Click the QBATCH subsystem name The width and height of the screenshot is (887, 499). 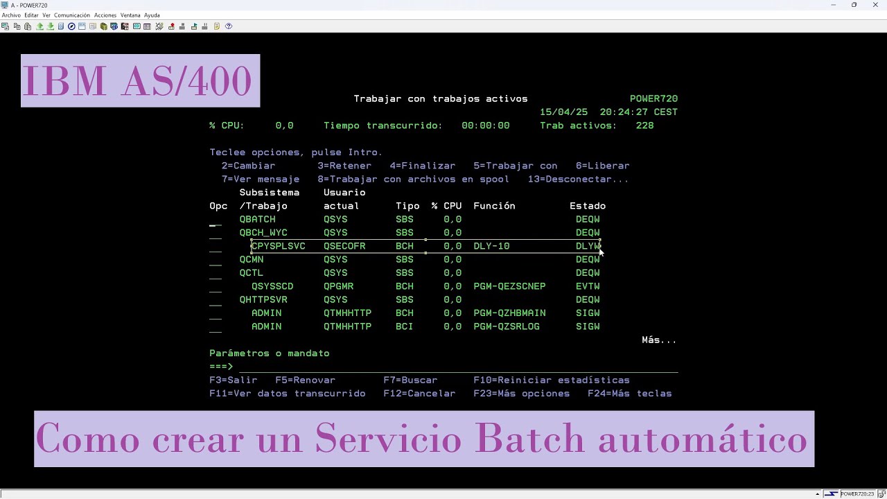pos(258,220)
